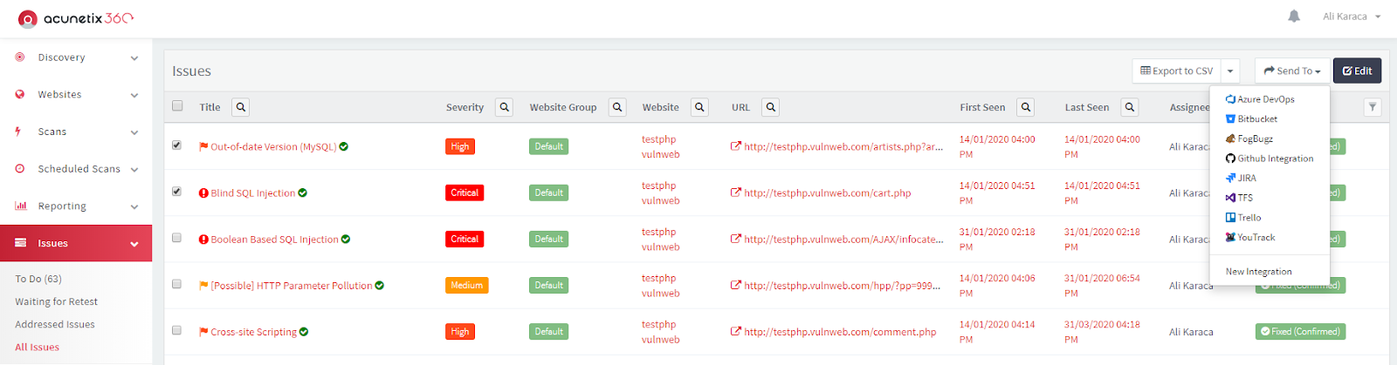Click the flag icon beside HTTP Parameter Pollution

pyautogui.click(x=203, y=286)
